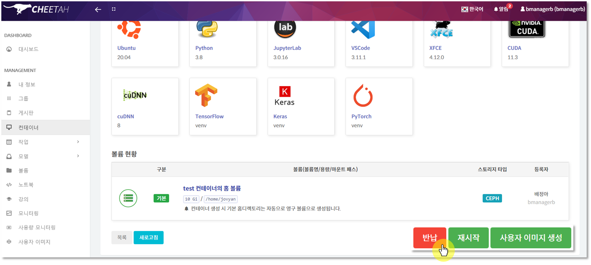Select 컨테이너 in the sidebar
Image resolution: width=591 pixels, height=265 pixels.
click(x=45, y=128)
